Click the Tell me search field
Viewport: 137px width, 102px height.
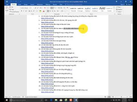[74, 5]
